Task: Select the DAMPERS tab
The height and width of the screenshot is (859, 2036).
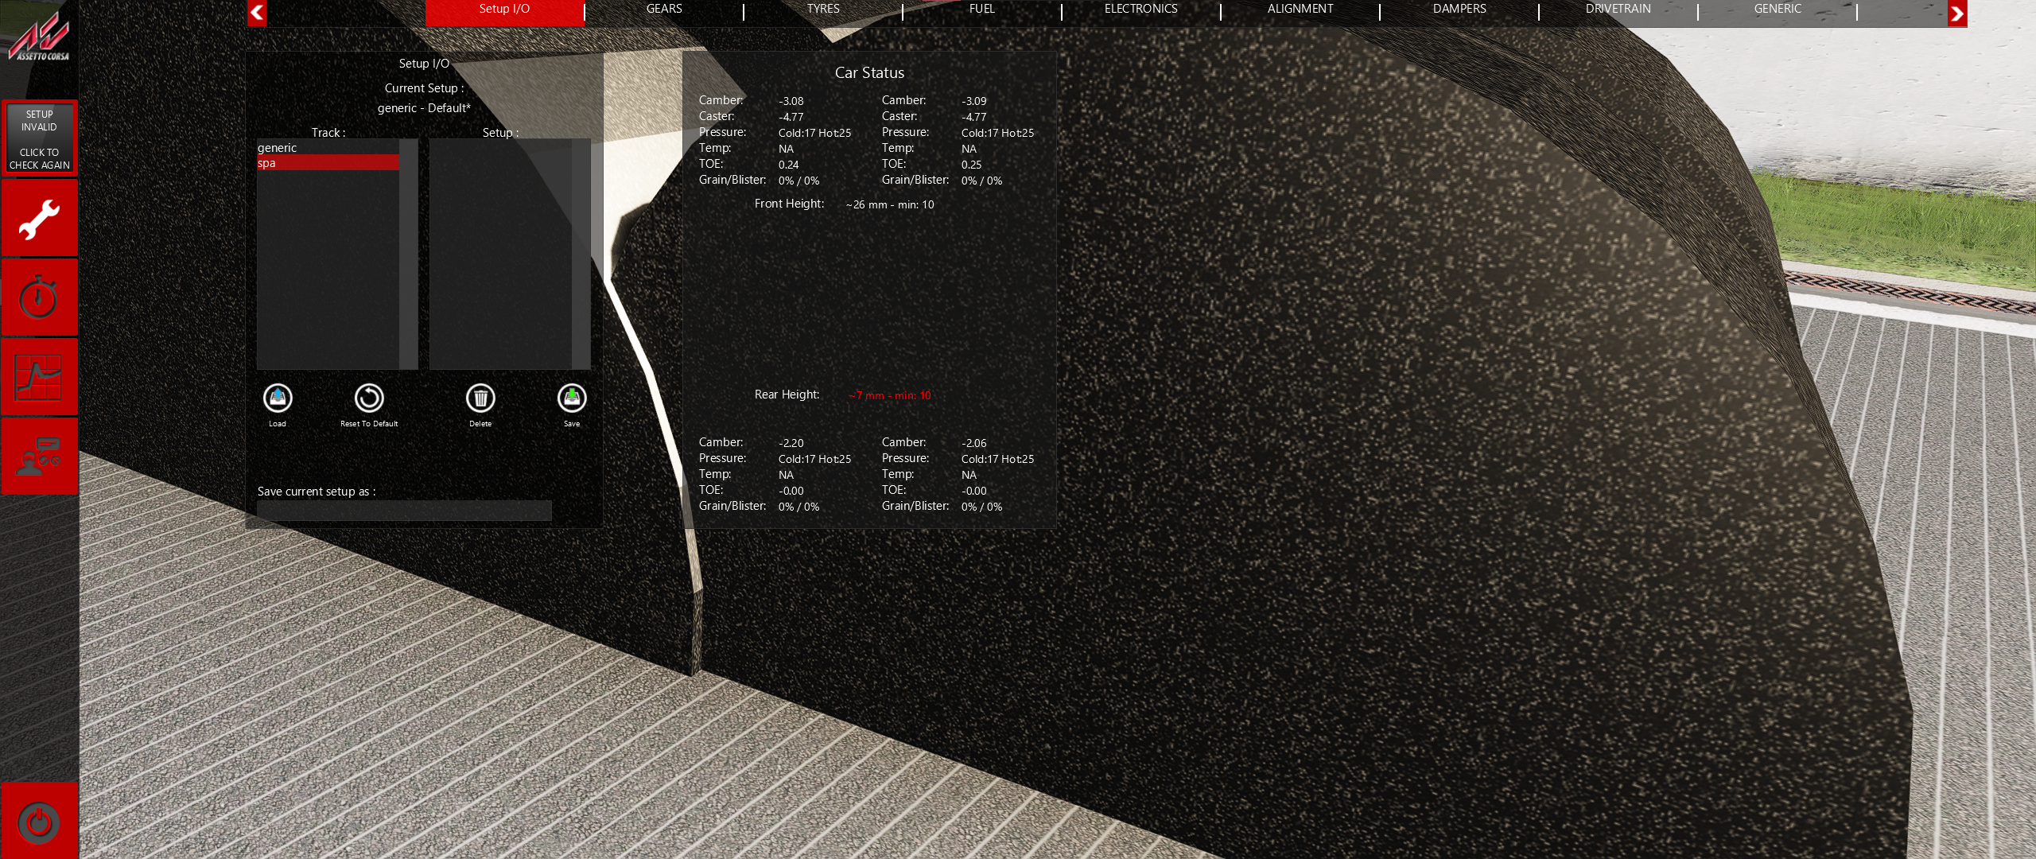Action: [x=1459, y=10]
